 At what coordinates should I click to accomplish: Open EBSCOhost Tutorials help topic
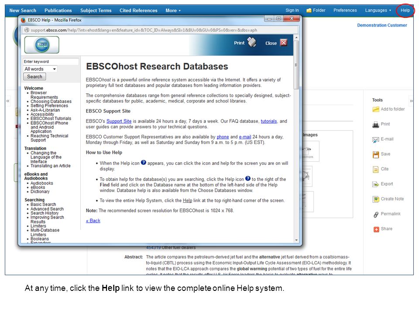click(51, 119)
